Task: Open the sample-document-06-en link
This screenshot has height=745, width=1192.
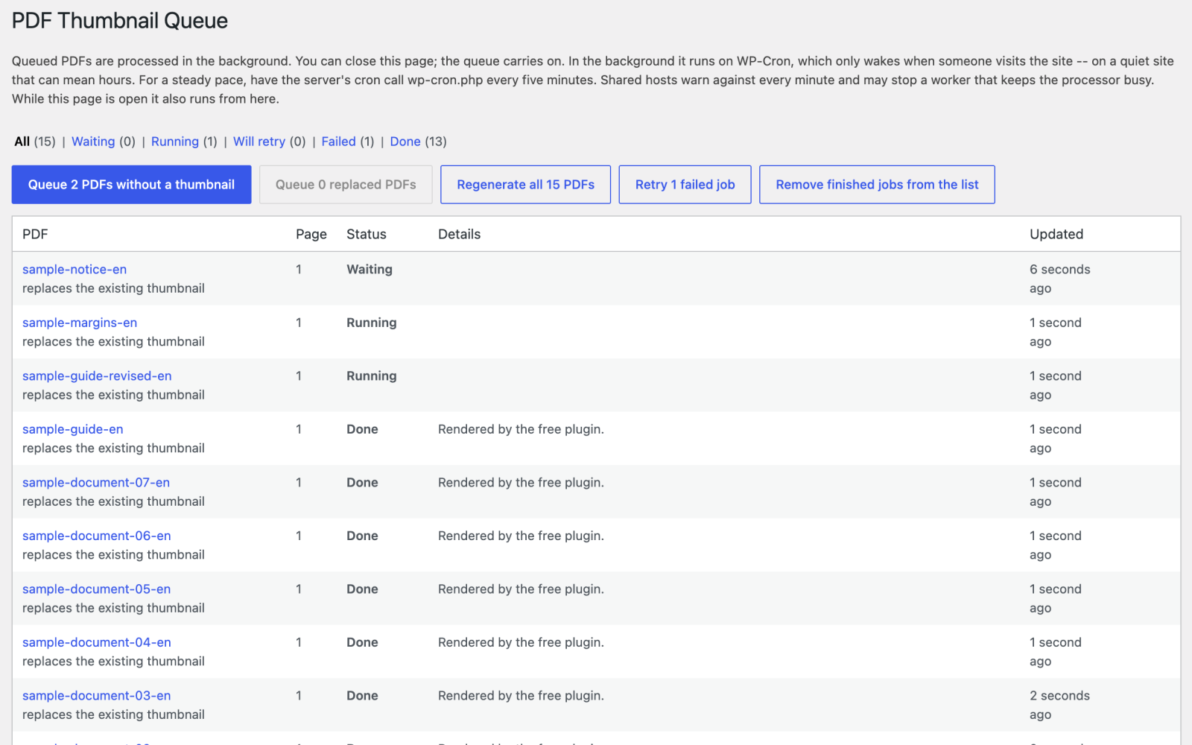Action: point(97,536)
